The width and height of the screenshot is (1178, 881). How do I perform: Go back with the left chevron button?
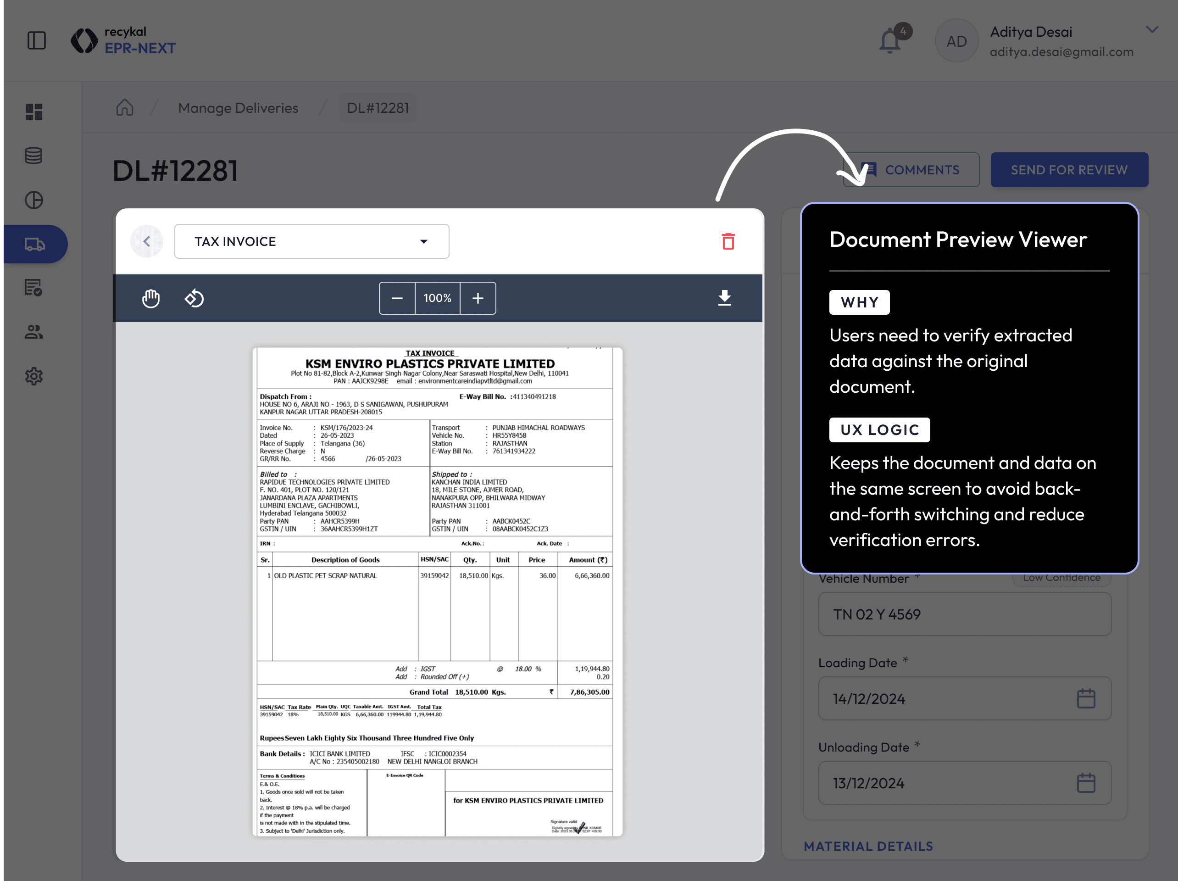coord(147,241)
